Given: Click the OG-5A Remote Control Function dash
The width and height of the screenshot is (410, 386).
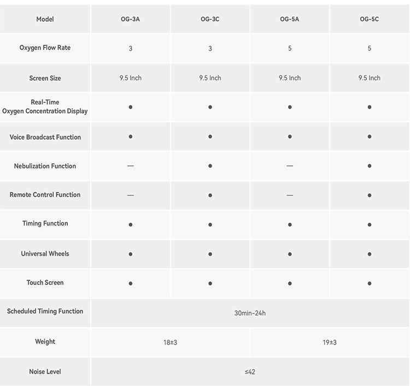Looking at the screenshot, I should (290, 195).
